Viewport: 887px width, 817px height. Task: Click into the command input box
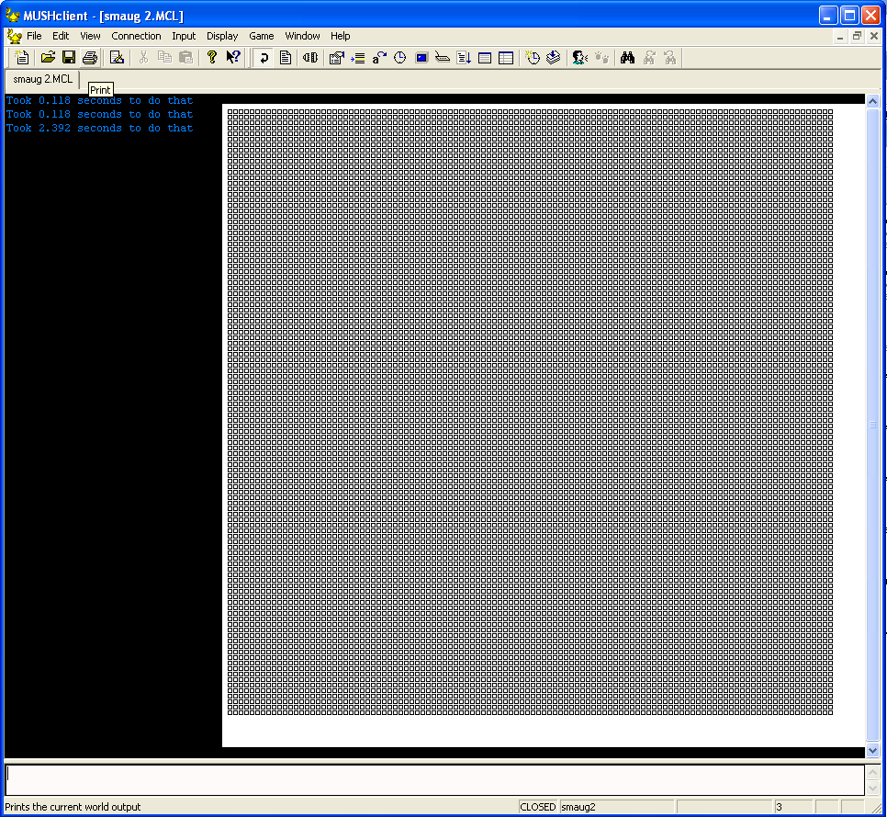434,780
